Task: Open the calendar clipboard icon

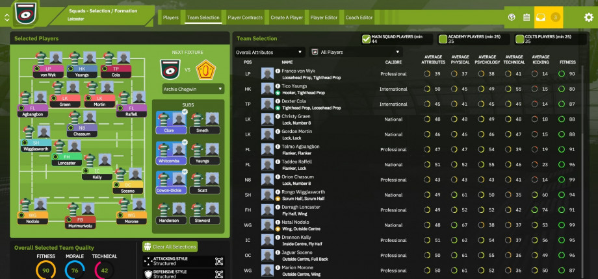Action: 526,17
